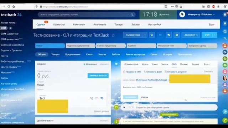Go to the browser home page icon
The width and height of the screenshot is (228, 128).
[14, 6]
